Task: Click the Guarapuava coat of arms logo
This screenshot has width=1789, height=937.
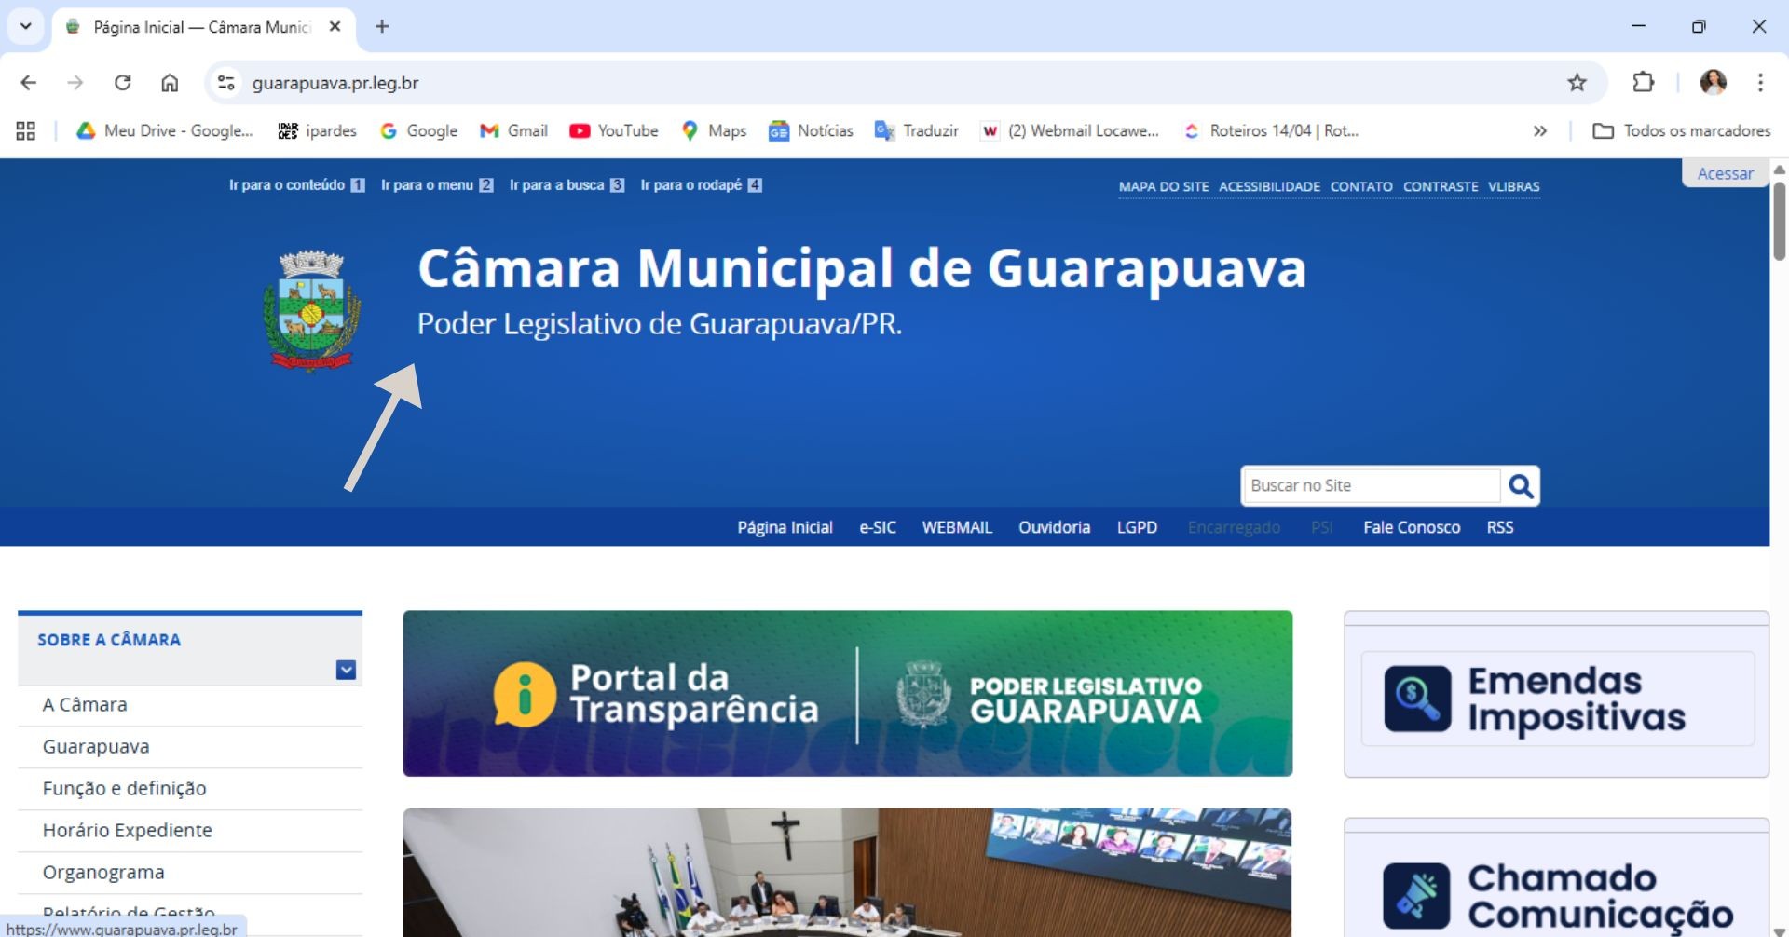Action: coord(311,311)
